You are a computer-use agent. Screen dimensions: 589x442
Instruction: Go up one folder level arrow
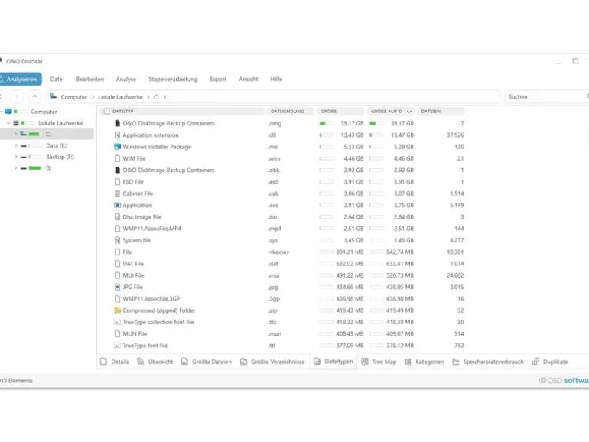tap(34, 96)
